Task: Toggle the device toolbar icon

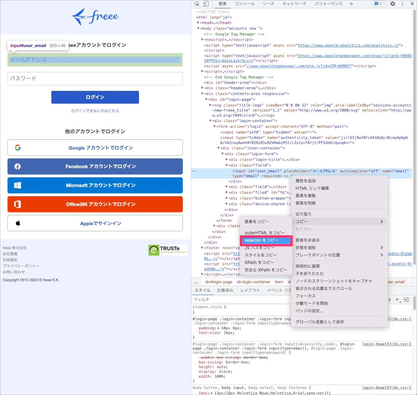Action: tap(206, 4)
